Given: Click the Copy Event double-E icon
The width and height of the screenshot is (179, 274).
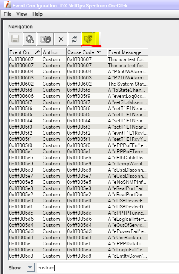Looking at the screenshot, I should coord(45,39).
